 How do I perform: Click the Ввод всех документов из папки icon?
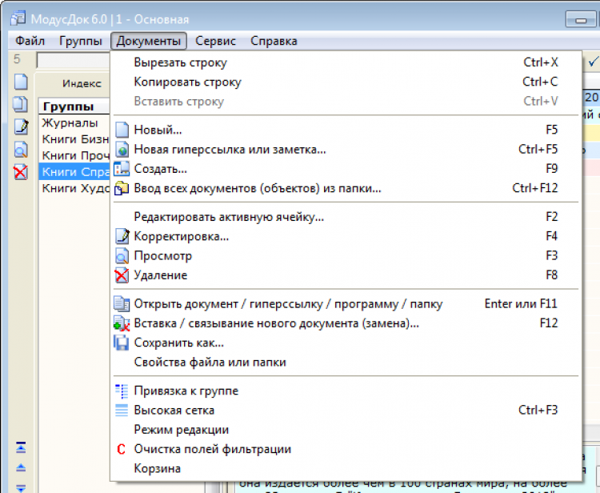122,188
